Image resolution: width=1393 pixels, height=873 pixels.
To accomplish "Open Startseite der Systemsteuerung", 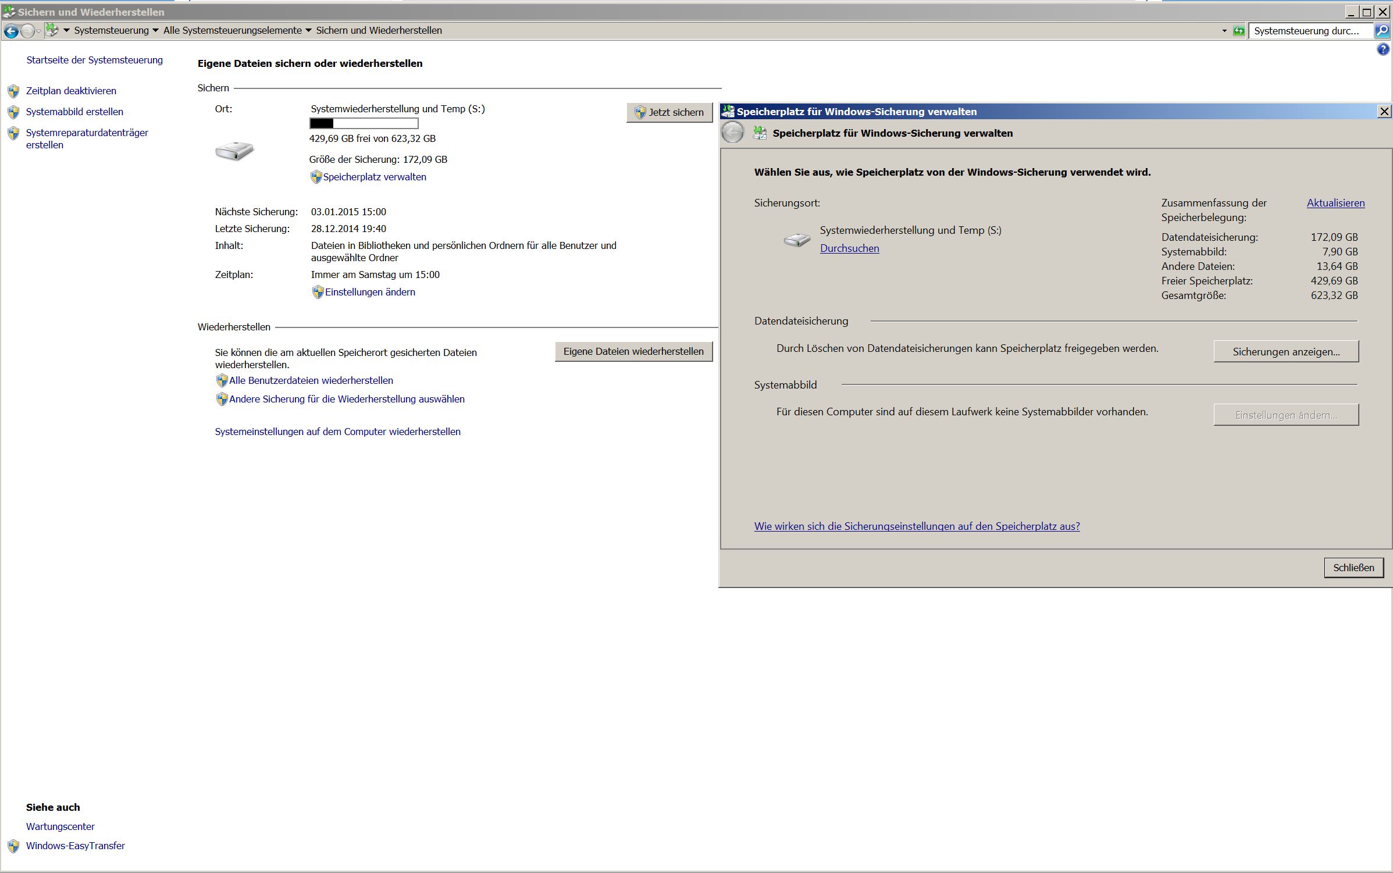I will [x=94, y=60].
